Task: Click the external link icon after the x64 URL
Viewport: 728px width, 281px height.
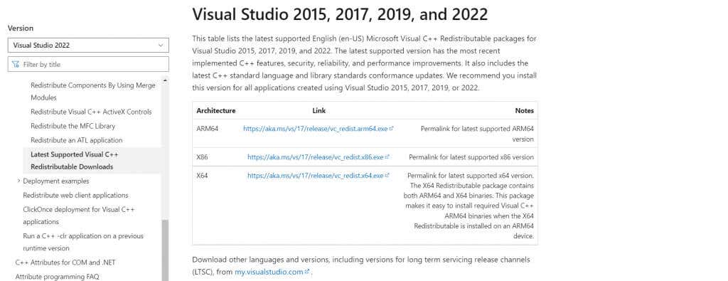Action: click(x=387, y=175)
